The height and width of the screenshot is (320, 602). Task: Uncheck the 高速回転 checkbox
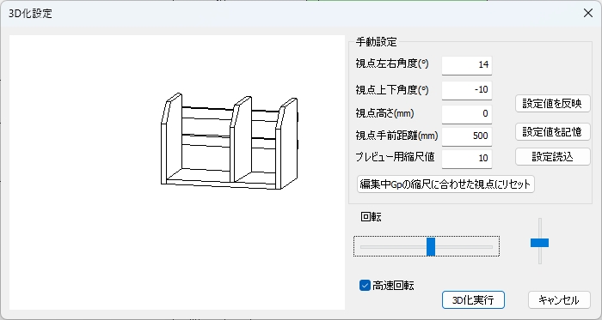[365, 285]
